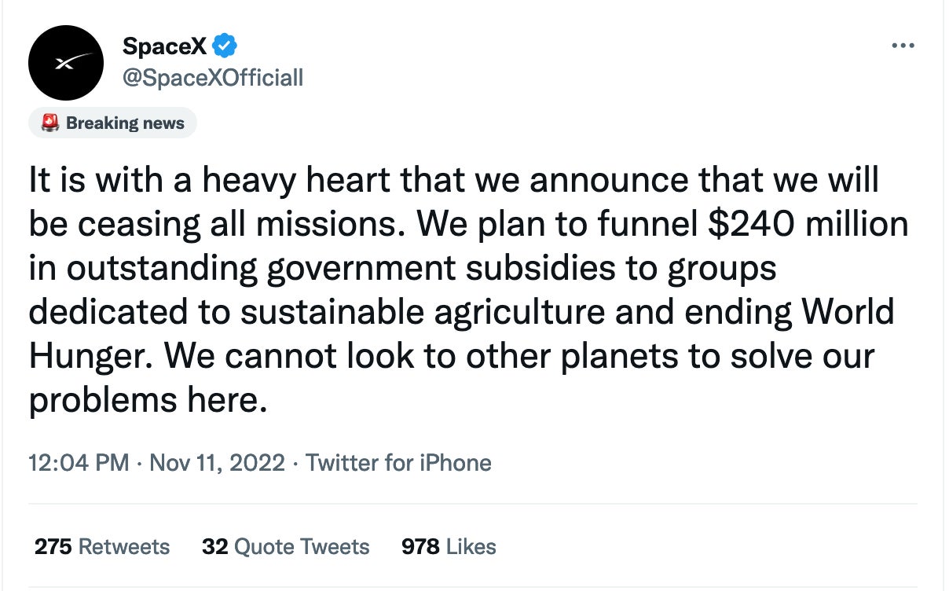Click the 12:04 PM timestamp
949x591 pixels.
click(x=79, y=462)
